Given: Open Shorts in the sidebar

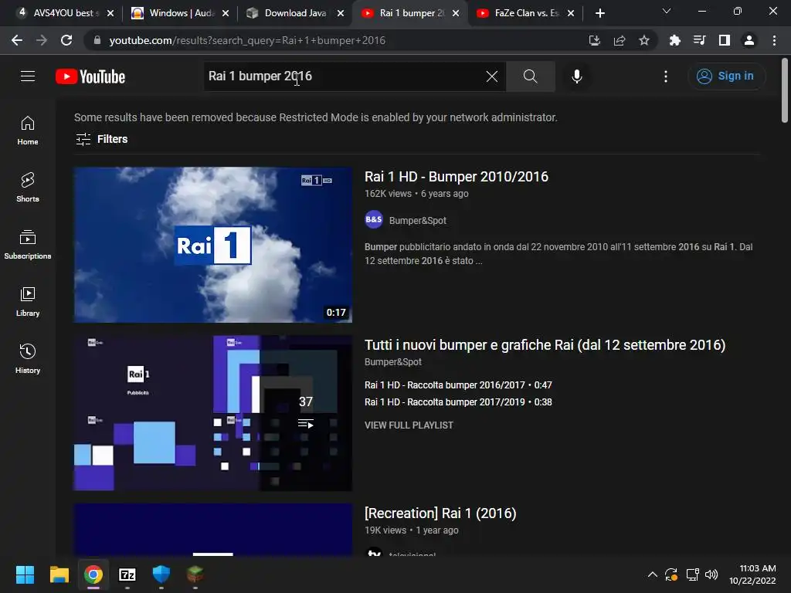Looking at the screenshot, I should (x=28, y=187).
